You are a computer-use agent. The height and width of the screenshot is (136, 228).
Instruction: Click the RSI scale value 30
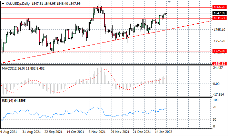click(215, 120)
